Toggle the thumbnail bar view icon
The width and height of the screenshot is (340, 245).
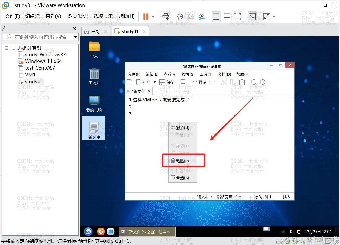coord(227,17)
